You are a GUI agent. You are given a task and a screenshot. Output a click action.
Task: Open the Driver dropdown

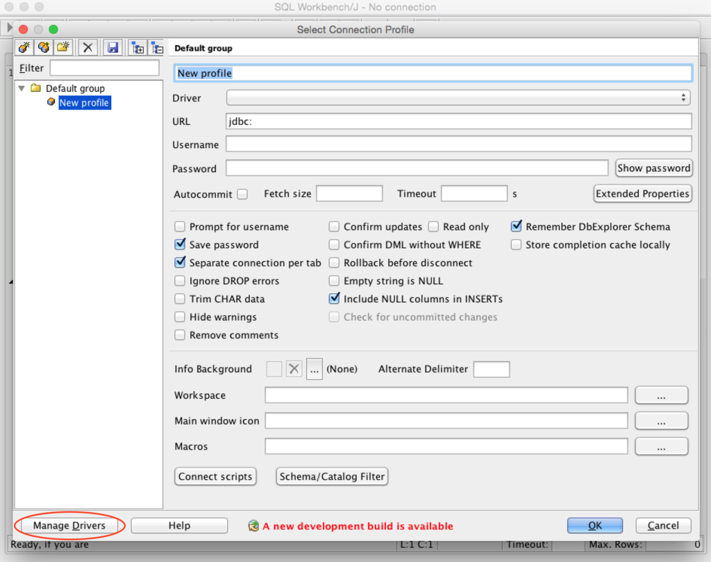point(458,97)
